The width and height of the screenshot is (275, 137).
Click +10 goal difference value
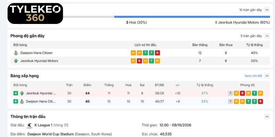pos(178,93)
